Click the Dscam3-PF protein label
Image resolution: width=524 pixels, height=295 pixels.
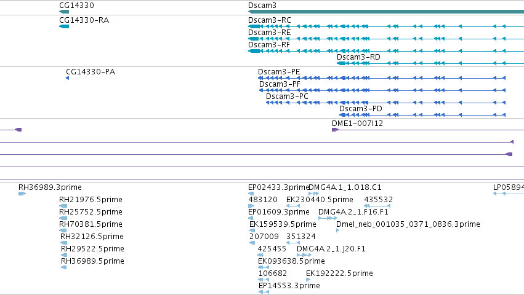click(x=280, y=84)
